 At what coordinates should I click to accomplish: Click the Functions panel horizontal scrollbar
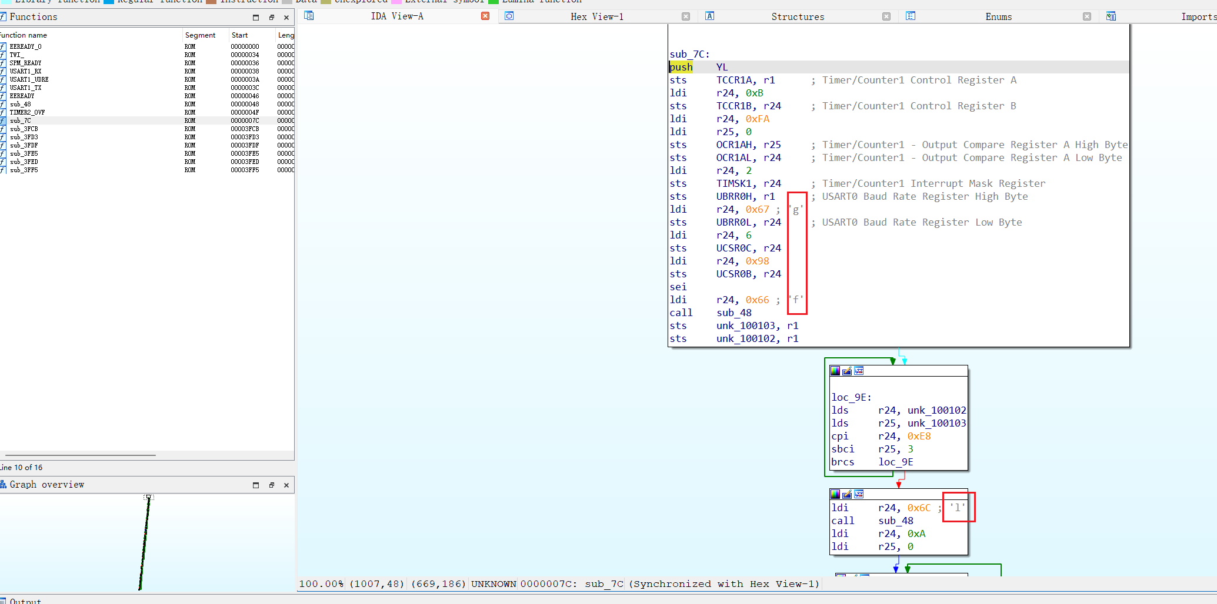point(81,455)
